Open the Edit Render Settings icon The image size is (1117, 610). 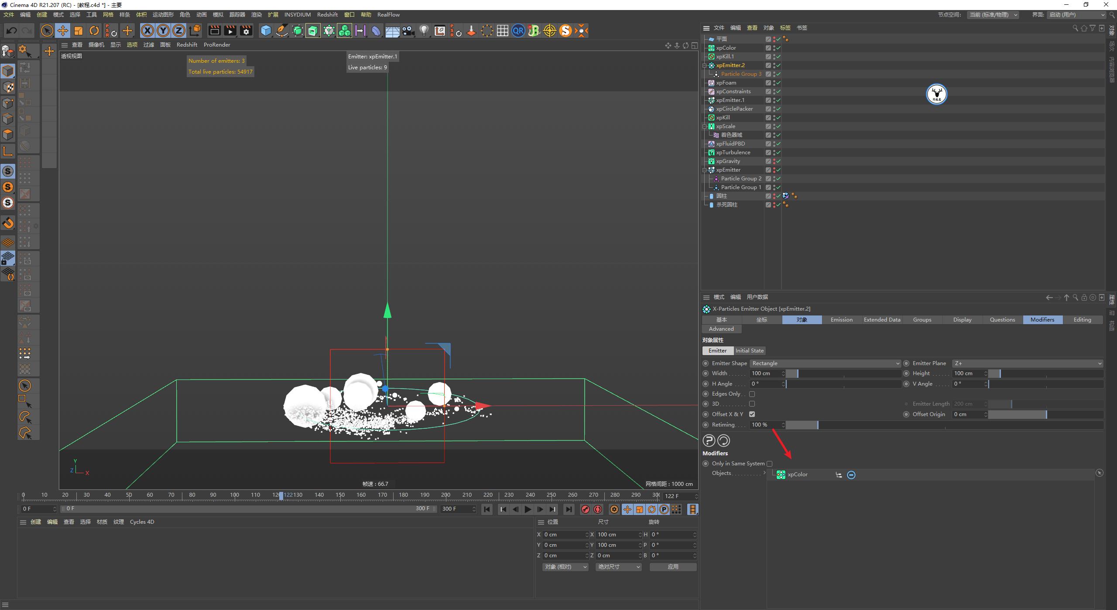246,30
